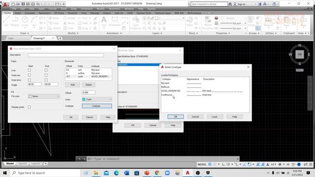This screenshot has height=177, width=315.
Task: Click the Insert block tool
Action: (189, 21)
